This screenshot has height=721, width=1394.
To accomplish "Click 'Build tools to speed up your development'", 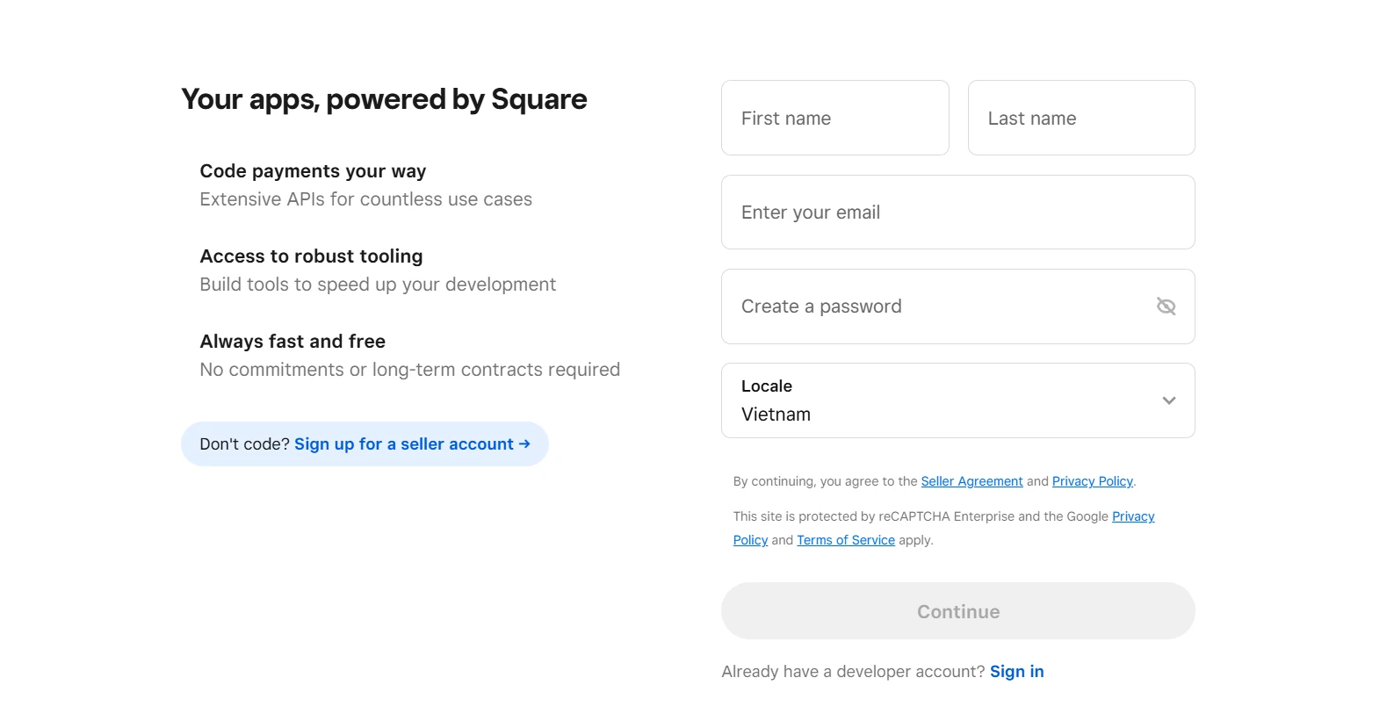I will coord(378,285).
